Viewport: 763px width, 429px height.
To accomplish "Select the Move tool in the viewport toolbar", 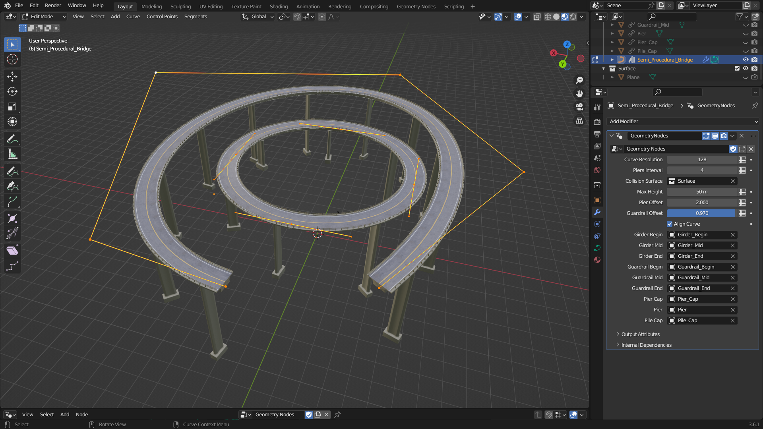I will [12, 77].
